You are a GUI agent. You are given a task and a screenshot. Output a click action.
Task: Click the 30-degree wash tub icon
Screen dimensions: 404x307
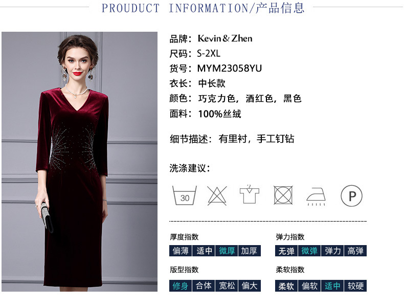(x=185, y=195)
